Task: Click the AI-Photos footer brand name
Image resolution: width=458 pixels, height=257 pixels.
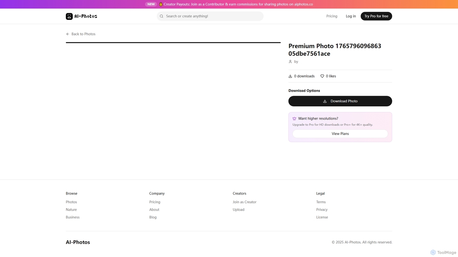Action: click(78, 242)
